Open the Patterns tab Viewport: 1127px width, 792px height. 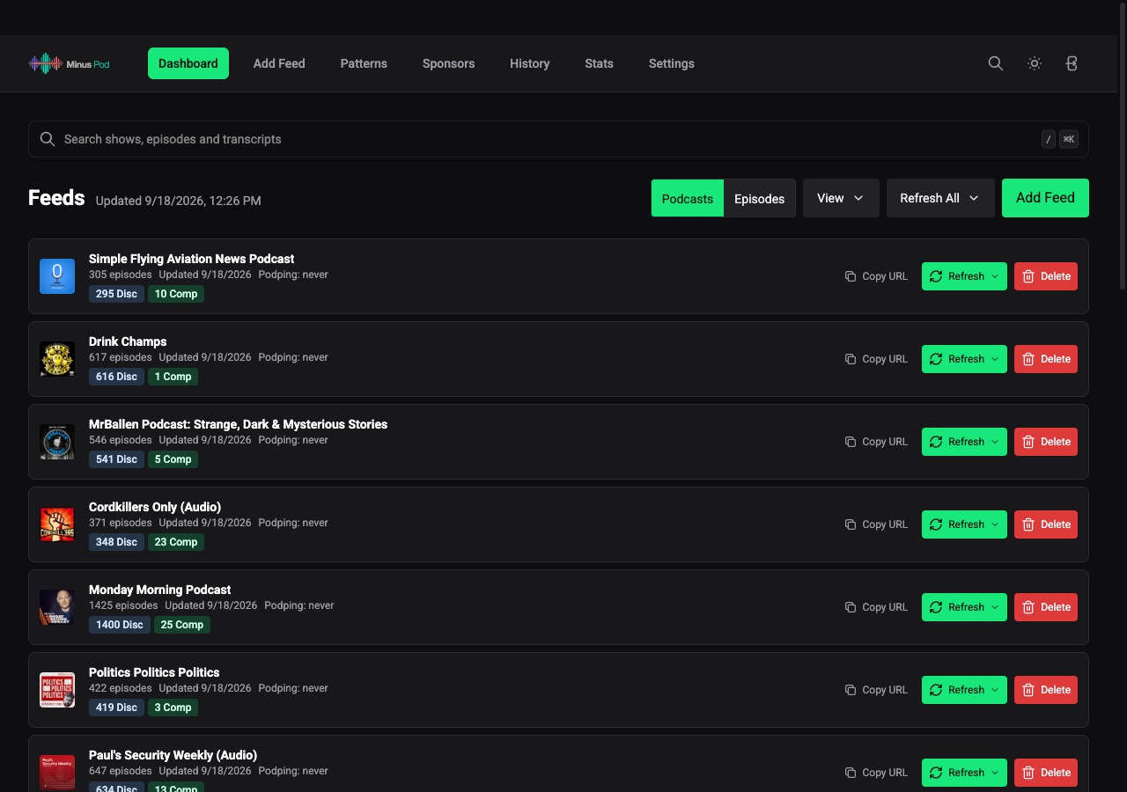click(364, 63)
